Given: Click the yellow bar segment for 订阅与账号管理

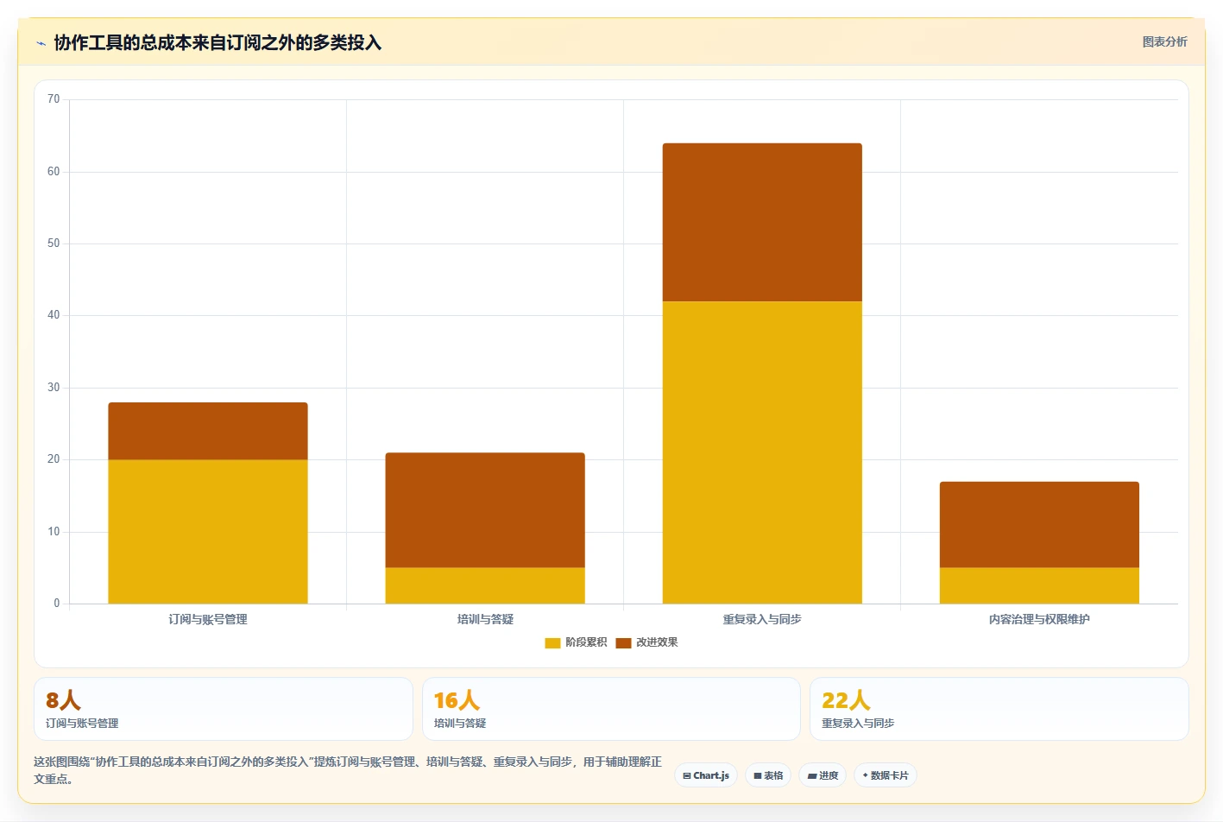Looking at the screenshot, I should [208, 531].
